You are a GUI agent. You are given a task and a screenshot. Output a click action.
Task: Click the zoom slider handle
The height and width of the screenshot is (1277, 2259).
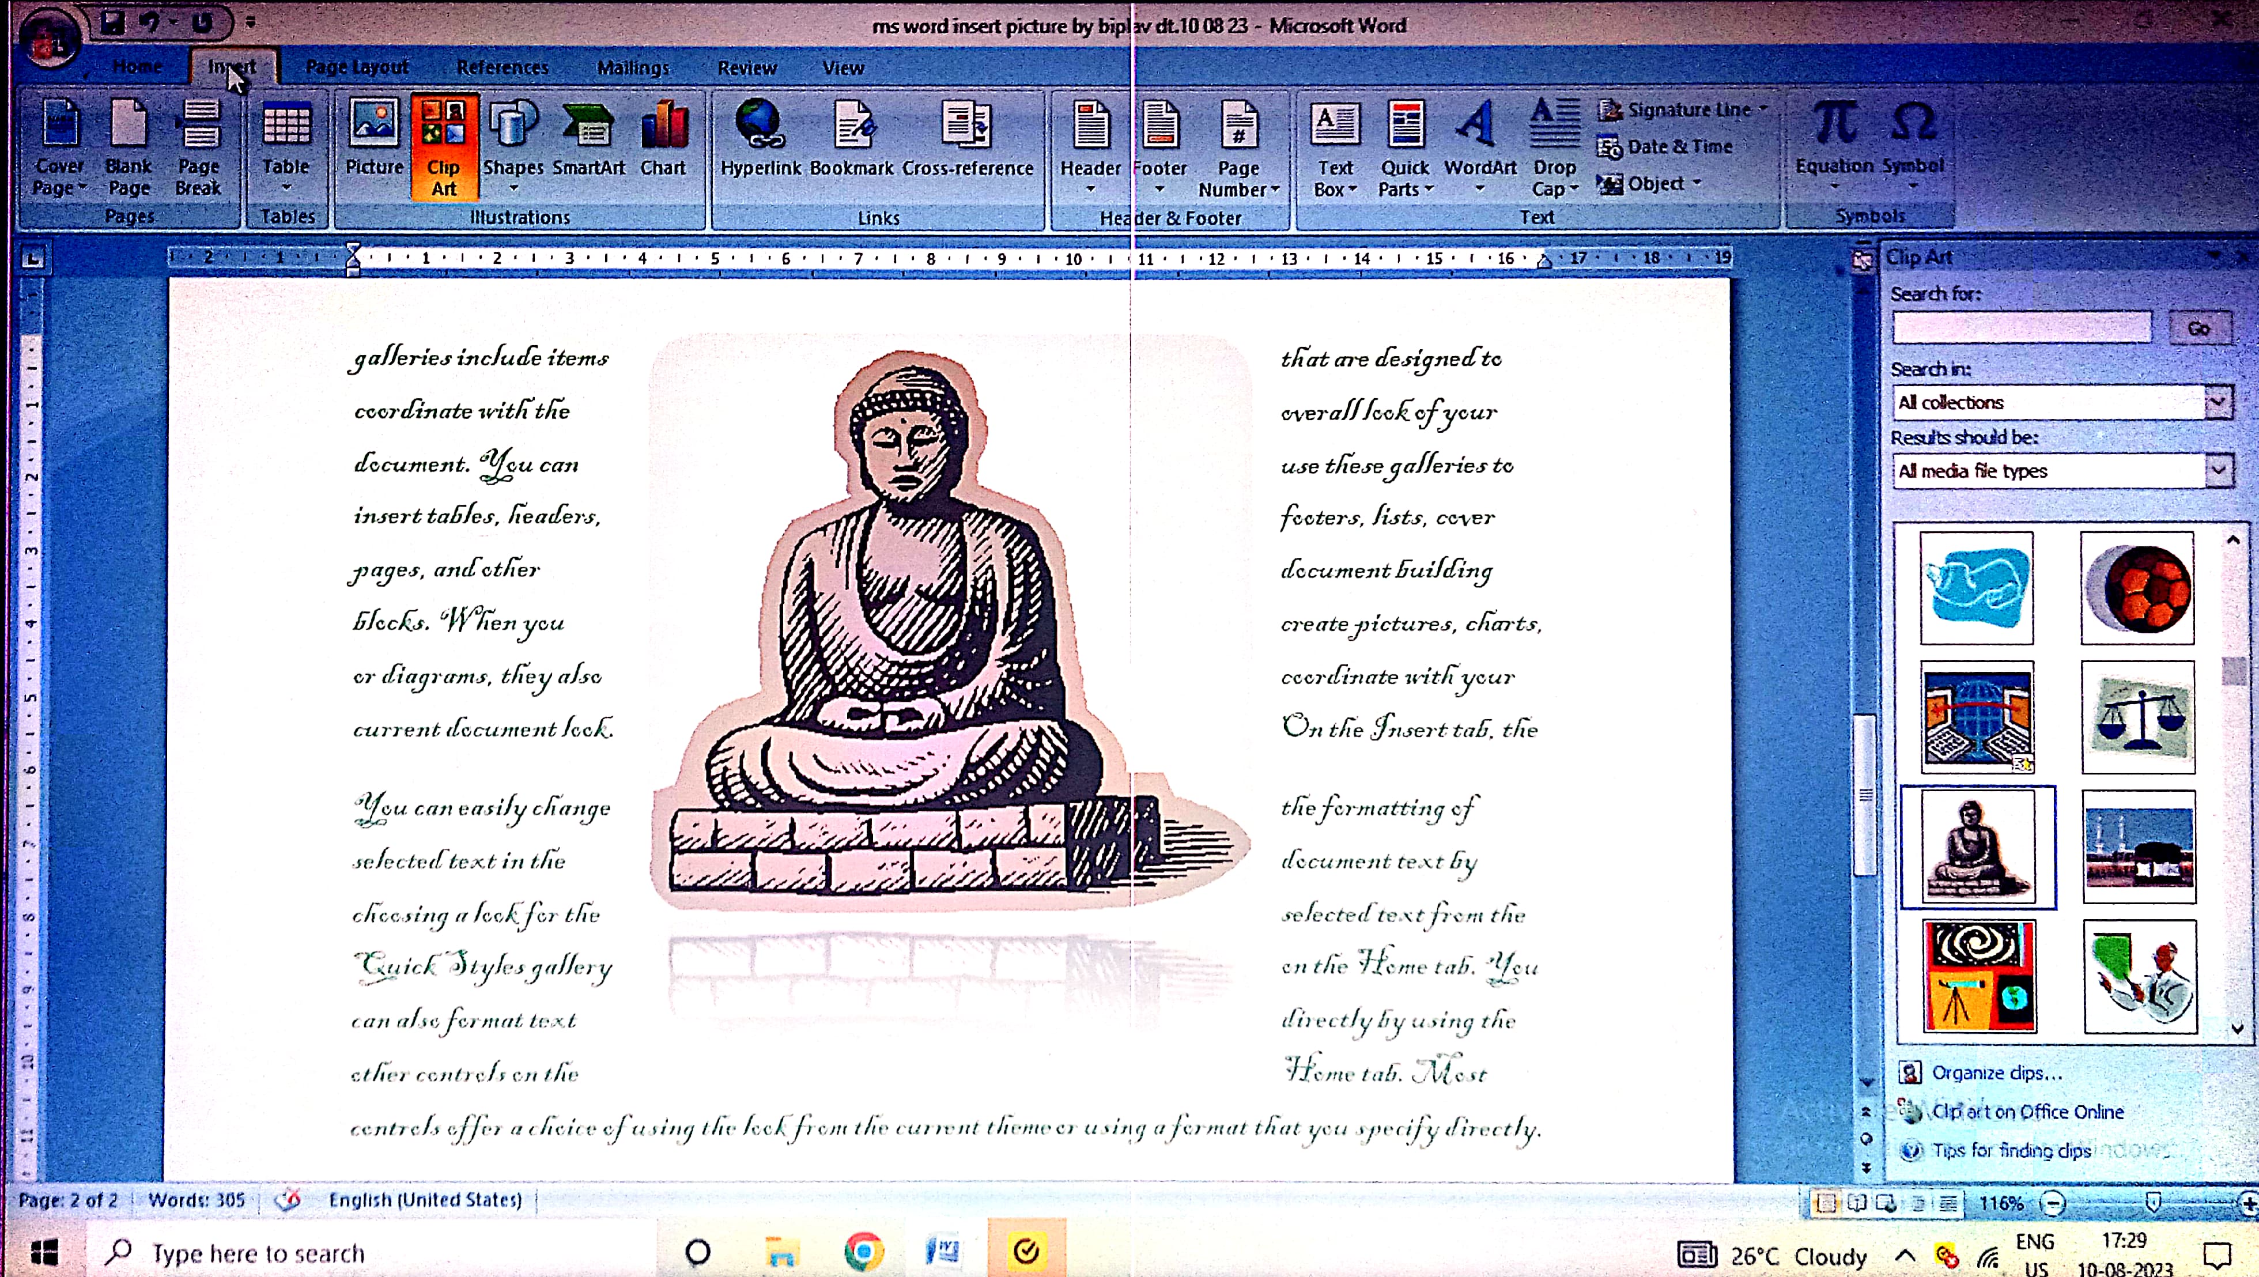[2152, 1203]
